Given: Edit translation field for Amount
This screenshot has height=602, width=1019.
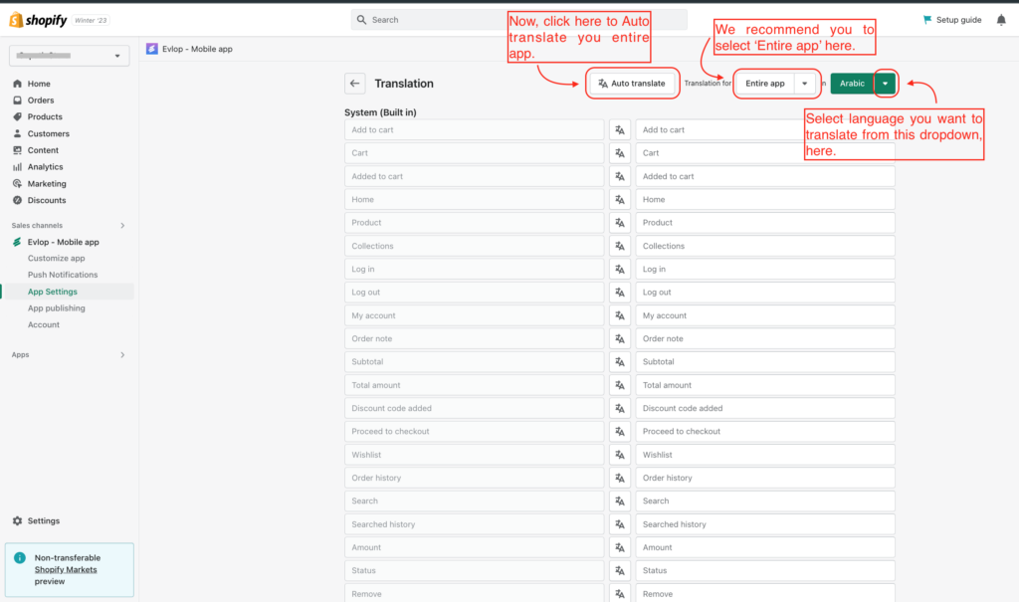Looking at the screenshot, I should click(x=765, y=547).
